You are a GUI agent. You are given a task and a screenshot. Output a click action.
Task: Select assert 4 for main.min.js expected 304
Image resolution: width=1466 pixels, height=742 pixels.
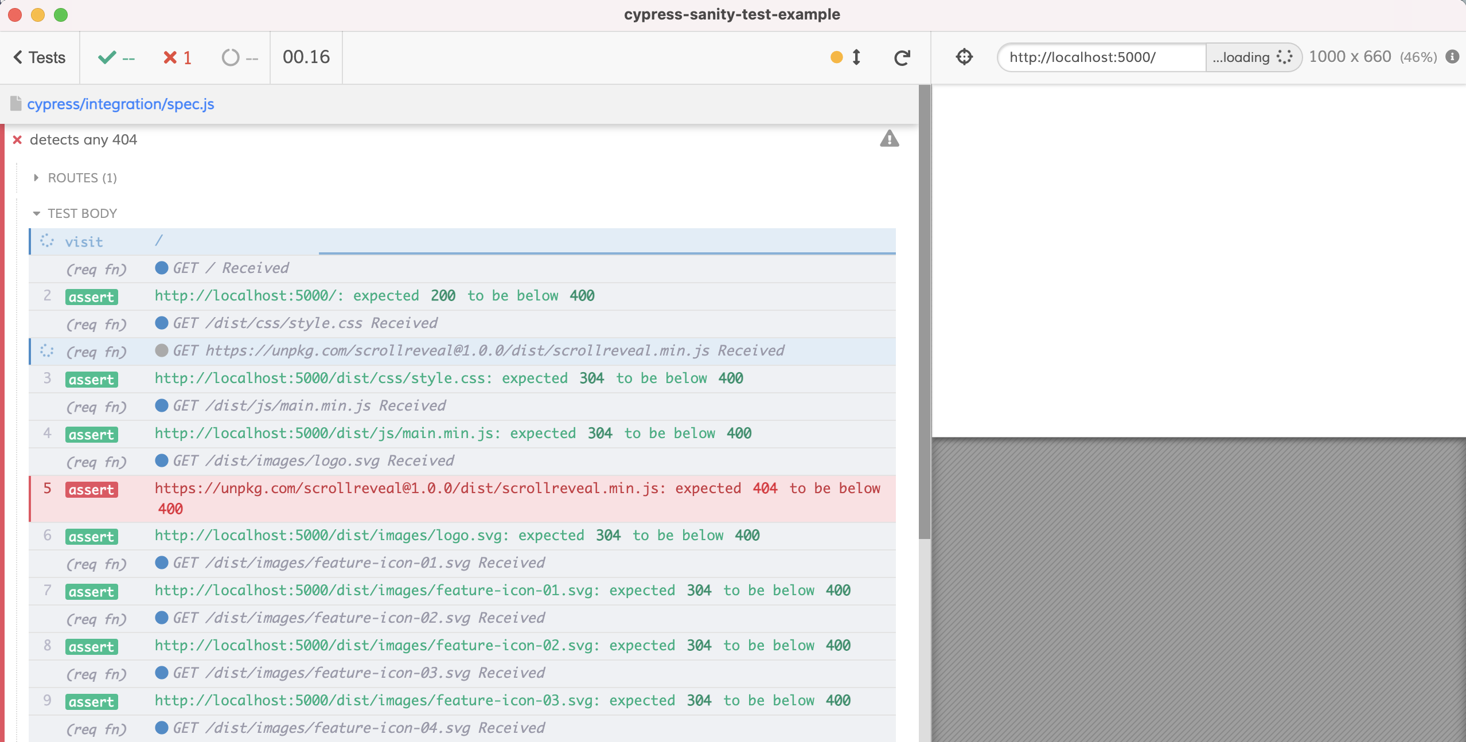[462, 434]
